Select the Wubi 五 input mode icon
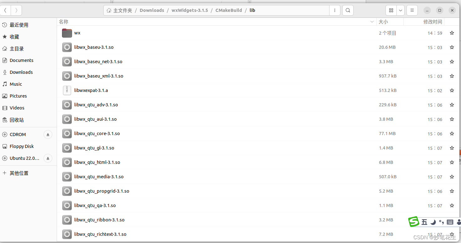Image resolution: width=461 pixels, height=243 pixels. click(x=424, y=222)
